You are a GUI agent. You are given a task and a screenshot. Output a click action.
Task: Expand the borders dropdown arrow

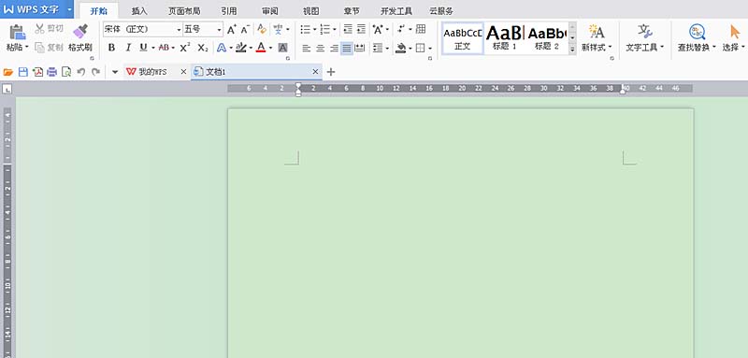pos(430,48)
